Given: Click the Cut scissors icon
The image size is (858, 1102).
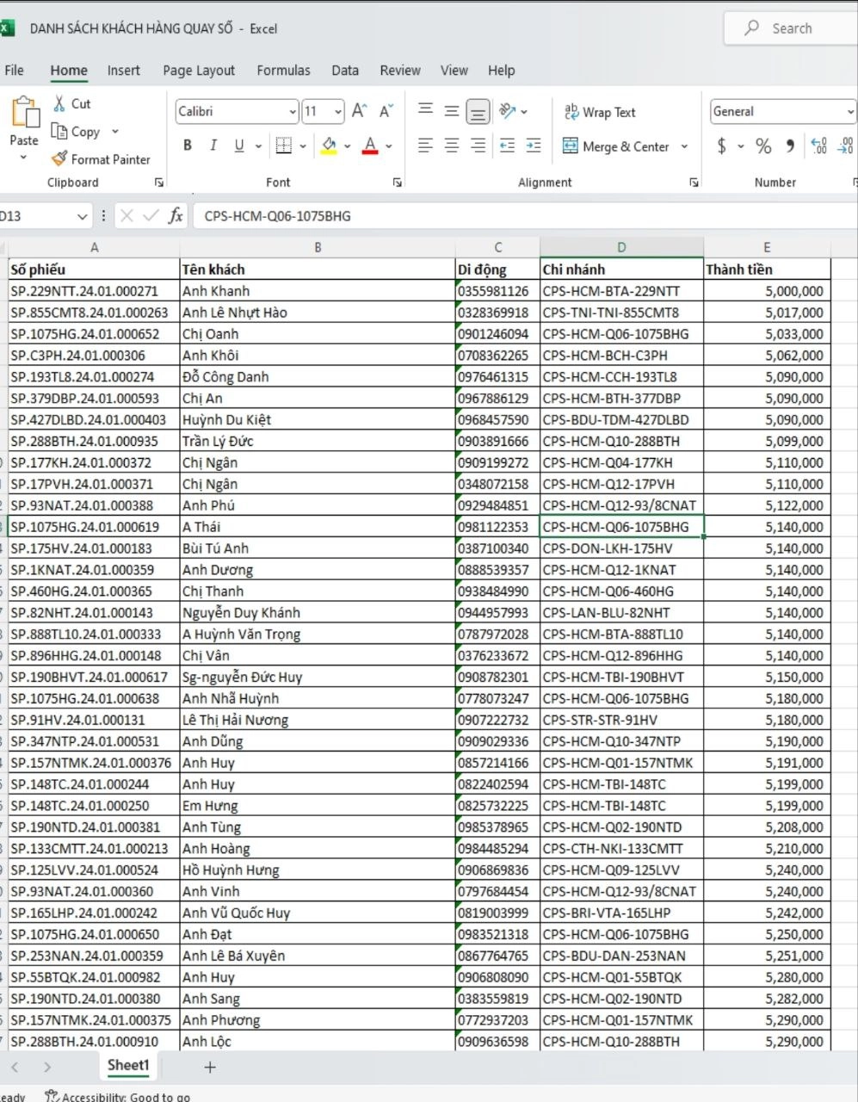Looking at the screenshot, I should click(x=59, y=103).
